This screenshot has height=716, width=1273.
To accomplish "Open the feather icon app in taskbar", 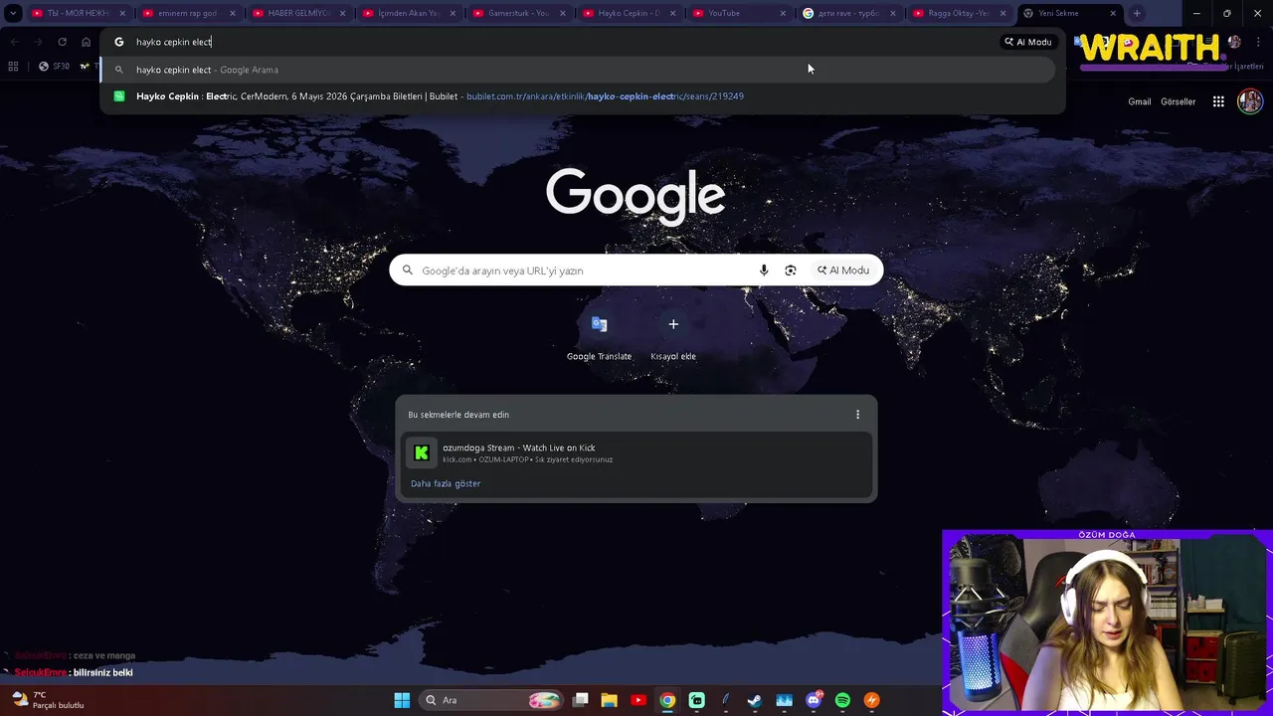I will coord(726,700).
